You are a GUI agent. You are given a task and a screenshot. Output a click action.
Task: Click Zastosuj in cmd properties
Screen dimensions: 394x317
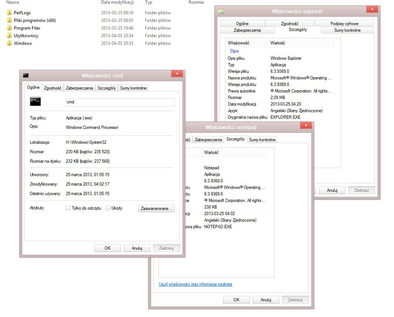(x=166, y=248)
